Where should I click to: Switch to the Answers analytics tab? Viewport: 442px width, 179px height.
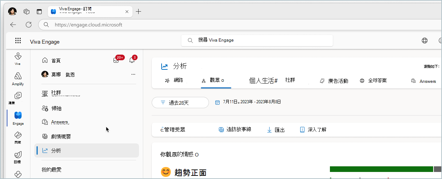pos(424,81)
